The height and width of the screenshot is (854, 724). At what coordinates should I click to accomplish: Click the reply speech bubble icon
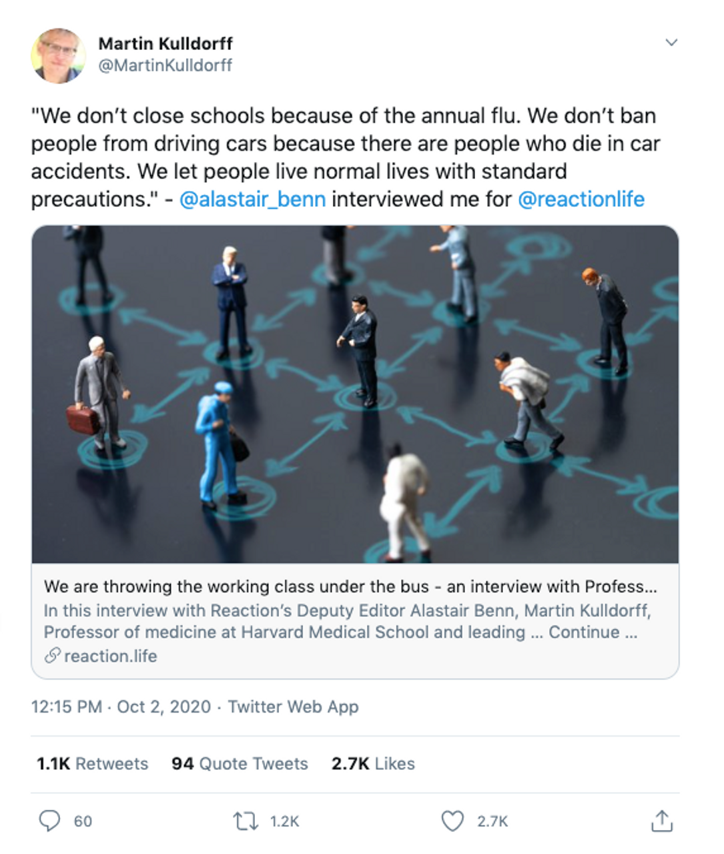[49, 821]
